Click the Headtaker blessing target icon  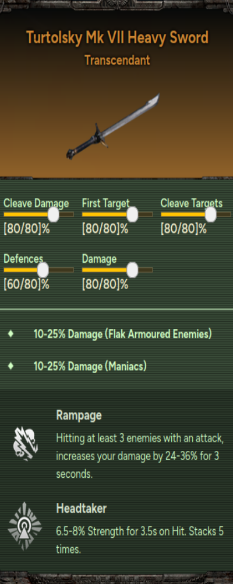pyautogui.click(x=25, y=527)
